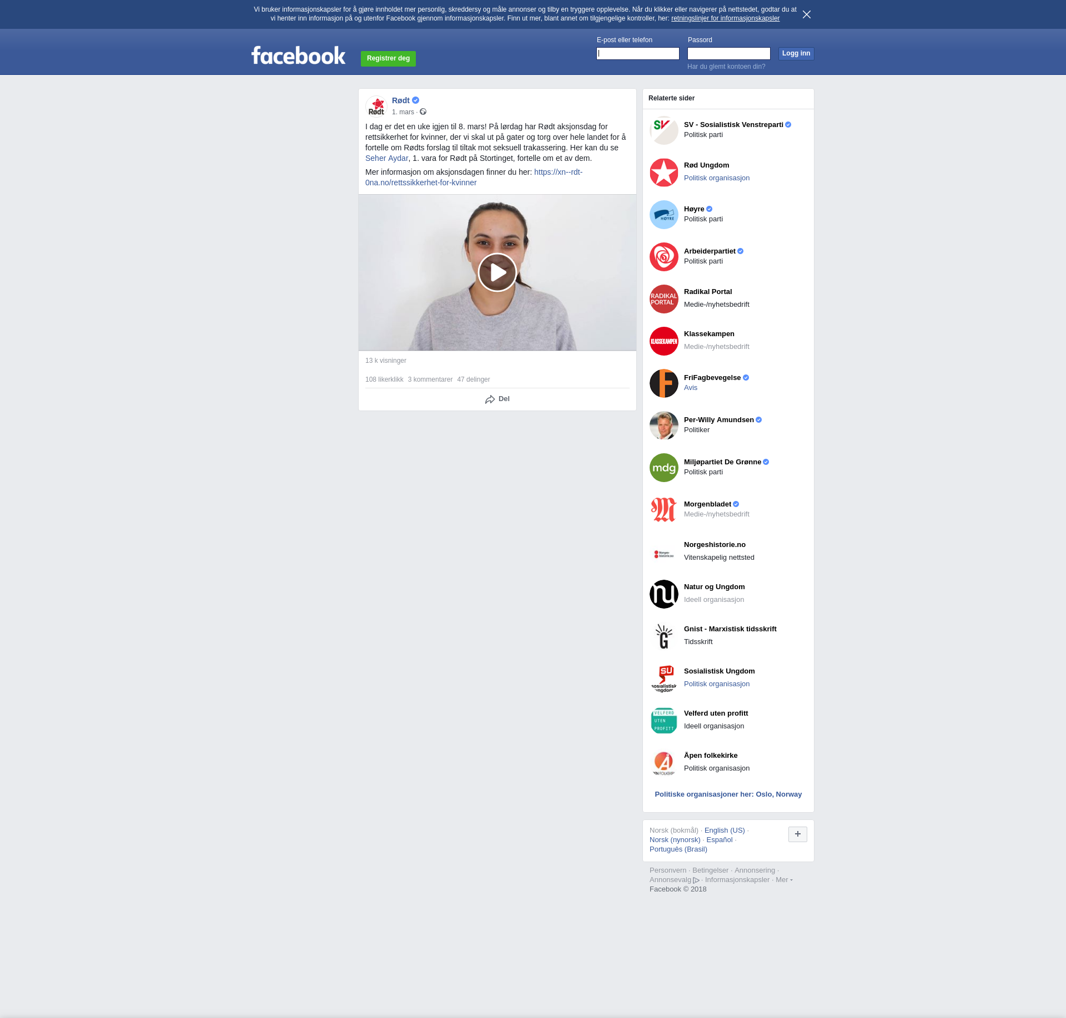Click the Rødt verified badge

pyautogui.click(x=416, y=100)
